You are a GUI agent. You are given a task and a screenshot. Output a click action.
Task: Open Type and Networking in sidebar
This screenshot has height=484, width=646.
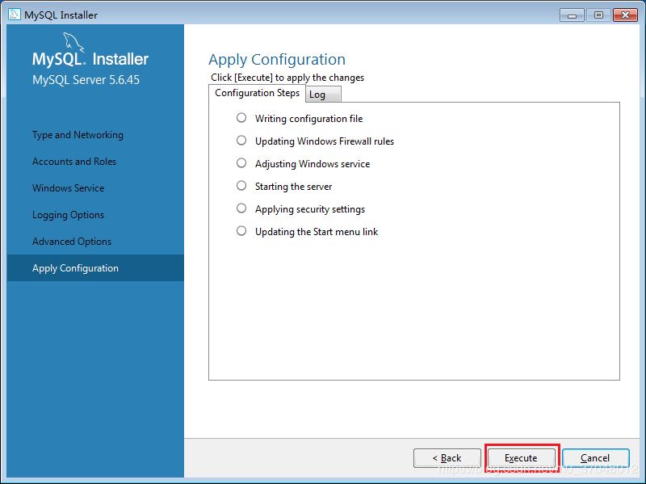click(x=78, y=135)
